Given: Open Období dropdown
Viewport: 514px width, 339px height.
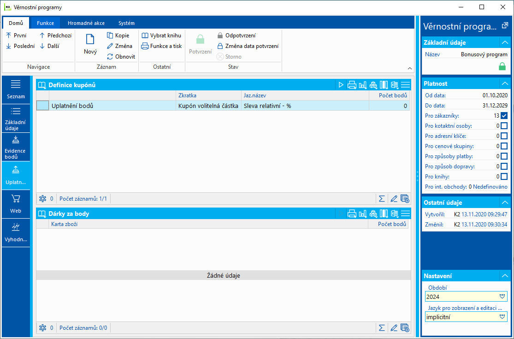Looking at the screenshot, I should (502, 297).
